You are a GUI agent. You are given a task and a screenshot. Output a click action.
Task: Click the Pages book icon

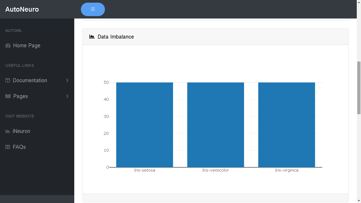8,96
